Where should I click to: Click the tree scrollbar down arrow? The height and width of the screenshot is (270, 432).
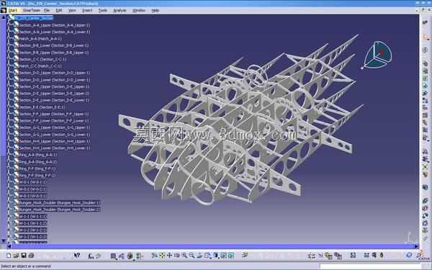pyautogui.click(x=4, y=240)
